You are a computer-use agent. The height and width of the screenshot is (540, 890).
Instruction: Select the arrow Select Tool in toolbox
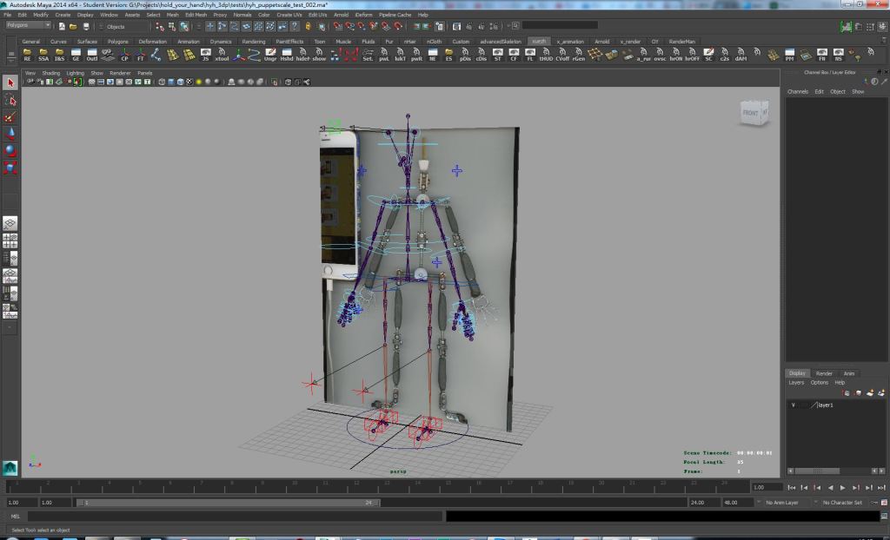[x=10, y=83]
